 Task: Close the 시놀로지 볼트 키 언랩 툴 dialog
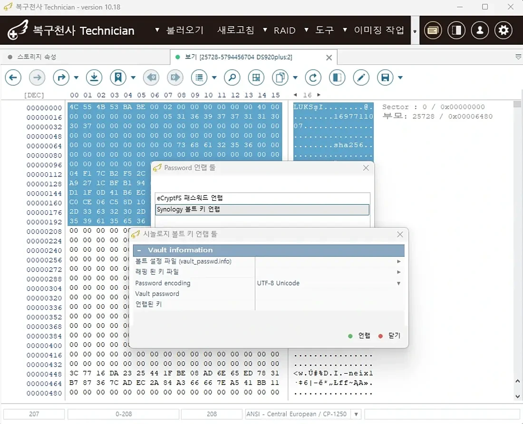[x=400, y=235]
